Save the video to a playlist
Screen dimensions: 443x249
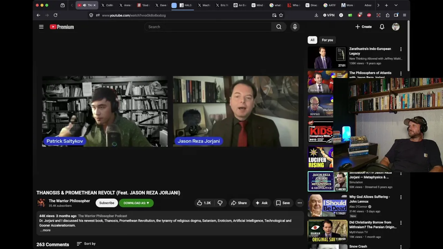point(283,203)
